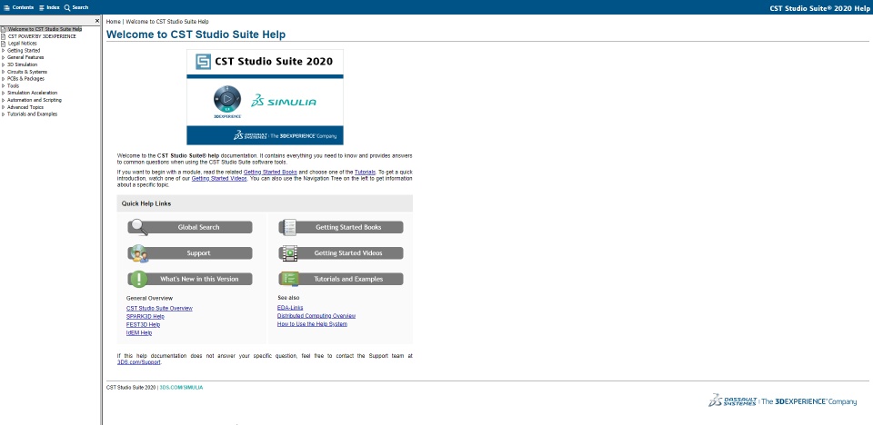
Task: Follow the 3DS.COM/SIMULIA footer link
Action: (182, 387)
